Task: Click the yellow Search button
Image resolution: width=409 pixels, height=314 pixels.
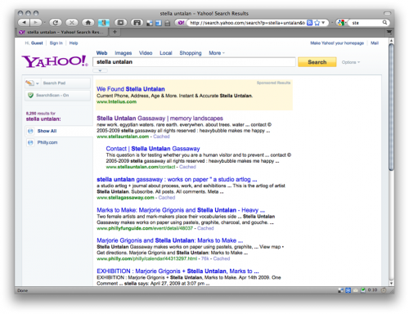Action: point(317,62)
